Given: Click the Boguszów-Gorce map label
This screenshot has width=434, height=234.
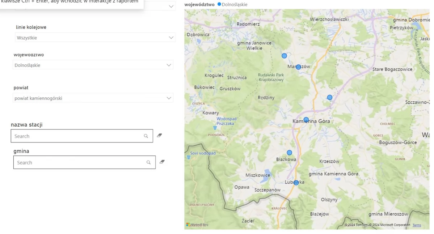Looking at the screenshot, I should 398,142.
